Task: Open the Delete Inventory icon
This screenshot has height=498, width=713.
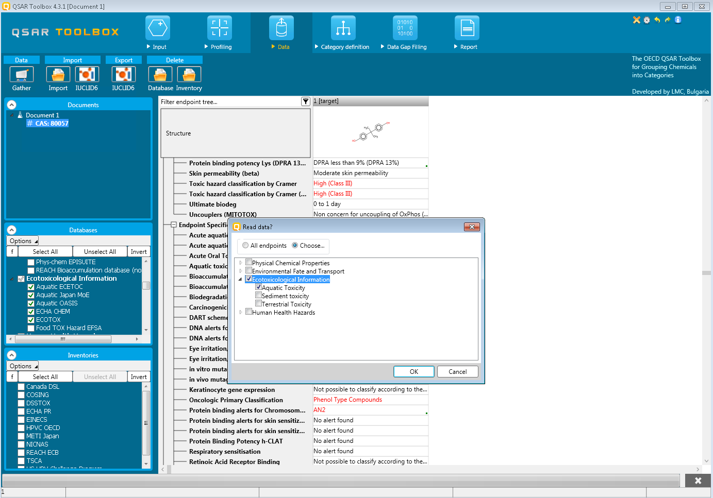Action: coord(189,75)
